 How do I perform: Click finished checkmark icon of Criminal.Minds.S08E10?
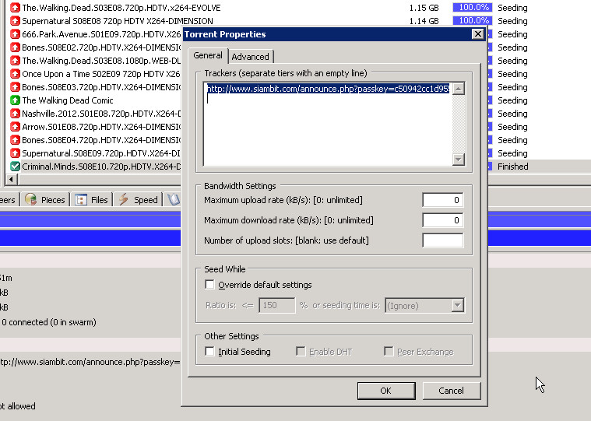[x=15, y=167]
